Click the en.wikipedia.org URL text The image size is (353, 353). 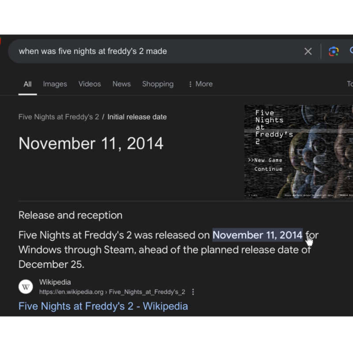click(112, 292)
